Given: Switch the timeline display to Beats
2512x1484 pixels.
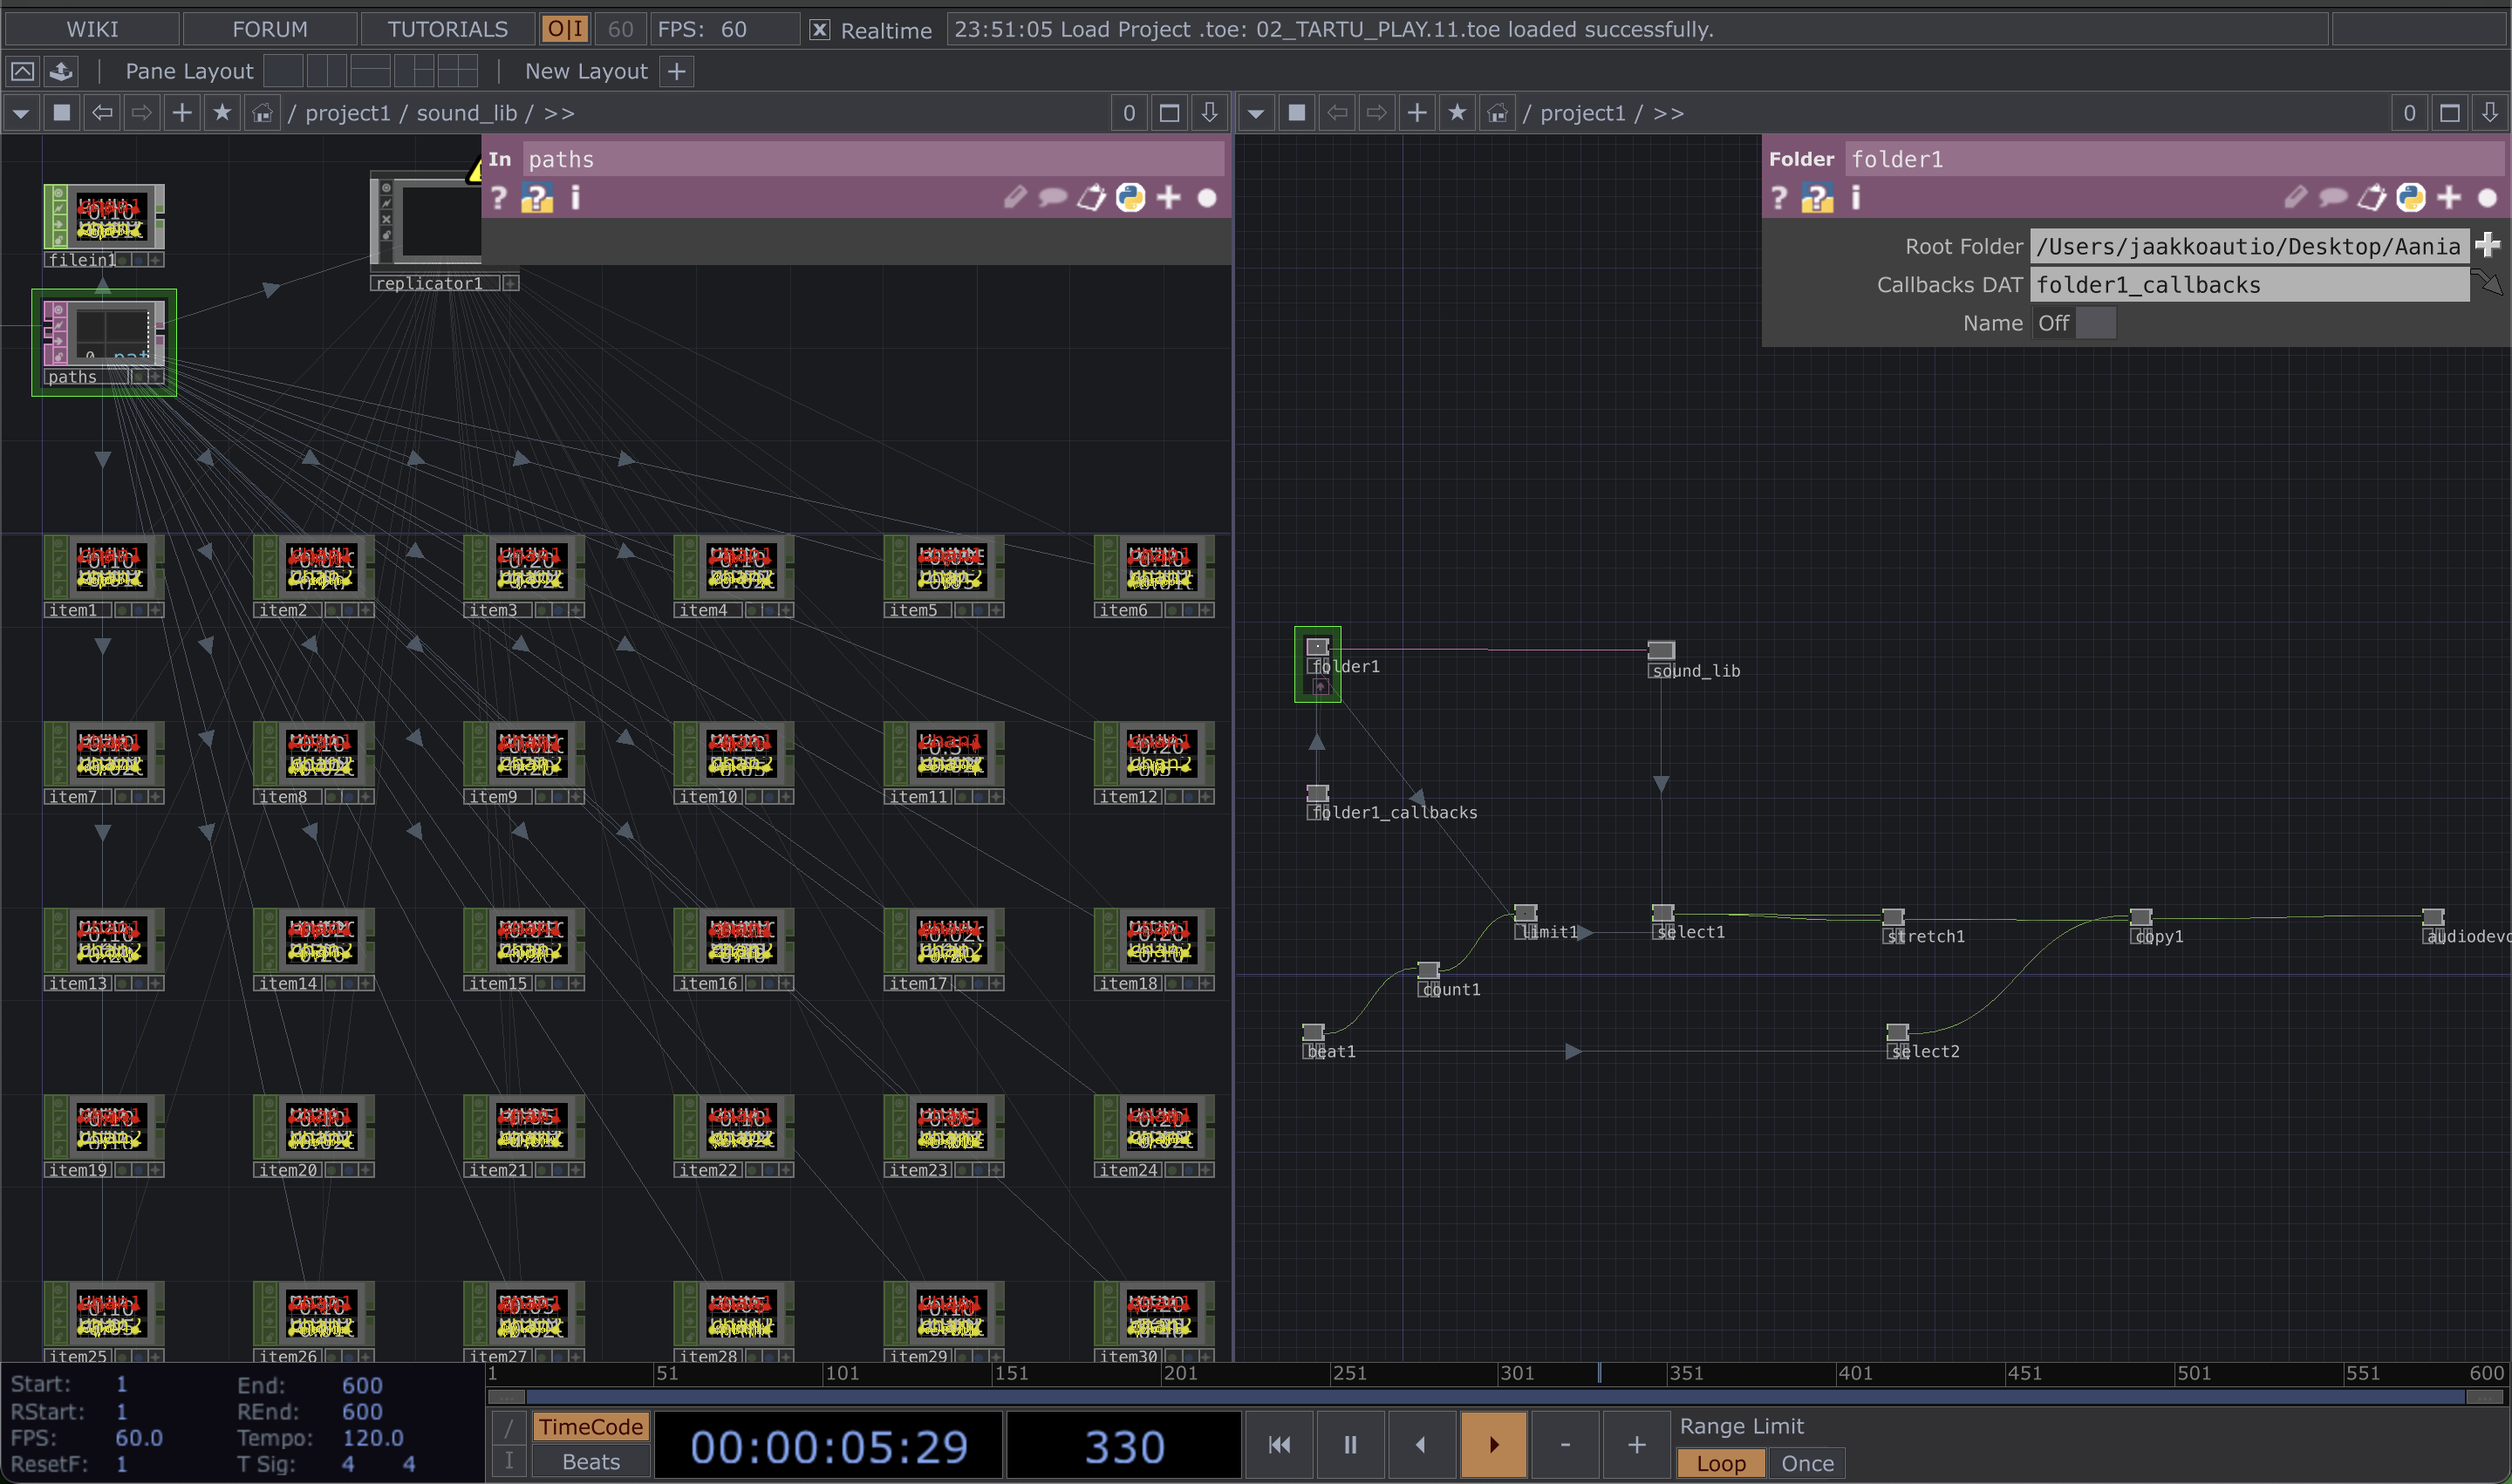Looking at the screenshot, I should 590,1461.
